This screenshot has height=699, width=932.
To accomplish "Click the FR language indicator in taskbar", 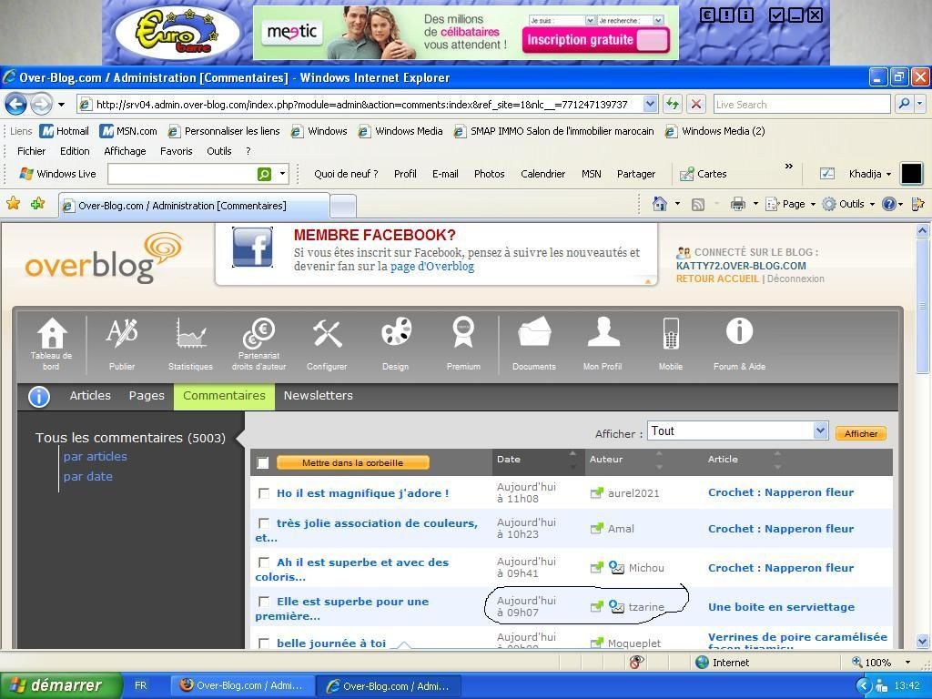I will point(140,686).
